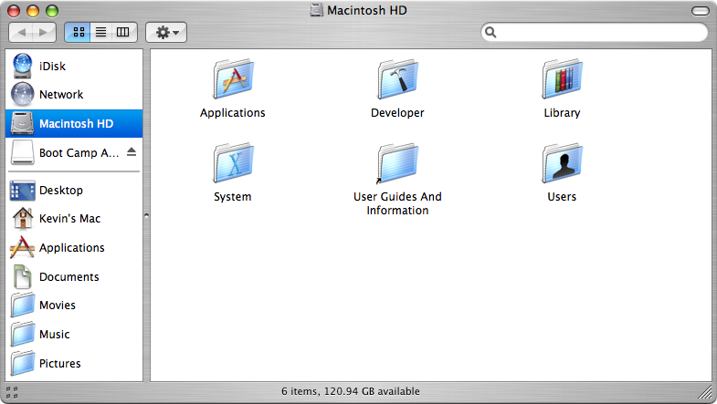Click the magnifying glass search icon
The image size is (717, 404).
490,33
